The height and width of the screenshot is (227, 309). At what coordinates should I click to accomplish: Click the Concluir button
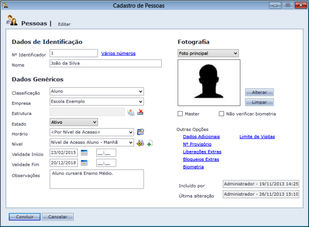click(x=24, y=217)
